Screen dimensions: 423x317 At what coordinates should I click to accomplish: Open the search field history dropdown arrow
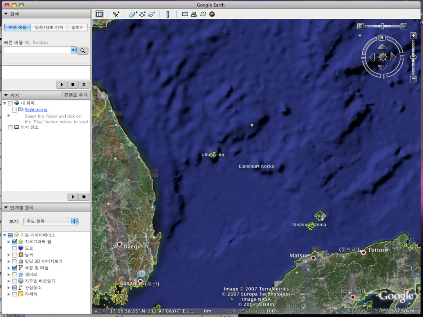[x=73, y=50]
